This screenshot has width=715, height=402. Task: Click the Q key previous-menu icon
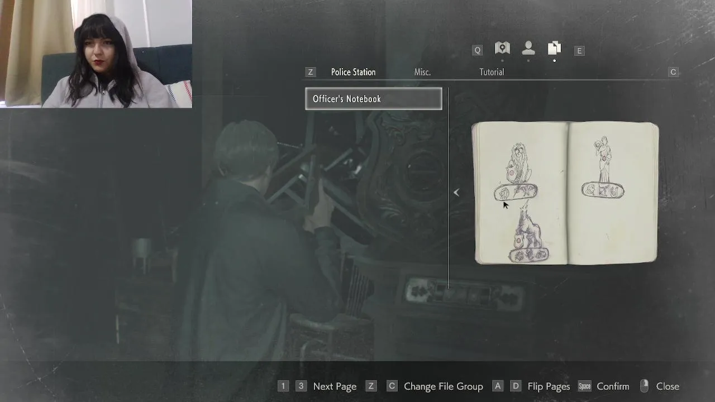(x=478, y=50)
